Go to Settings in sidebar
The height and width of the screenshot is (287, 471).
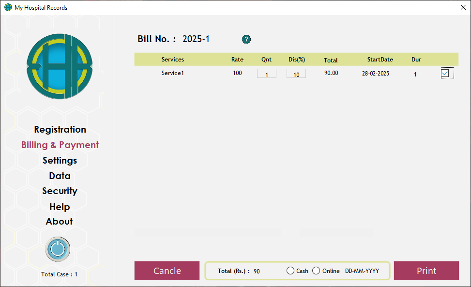point(60,160)
